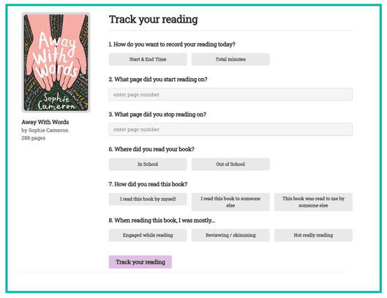This screenshot has width=387, height=298.
Task: Pick I read this book by myself
Action: [x=148, y=199]
